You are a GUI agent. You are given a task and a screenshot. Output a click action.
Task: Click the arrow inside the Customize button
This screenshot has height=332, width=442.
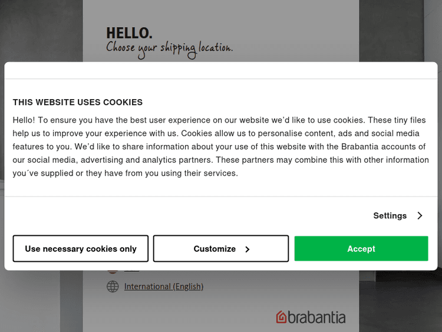click(x=248, y=249)
